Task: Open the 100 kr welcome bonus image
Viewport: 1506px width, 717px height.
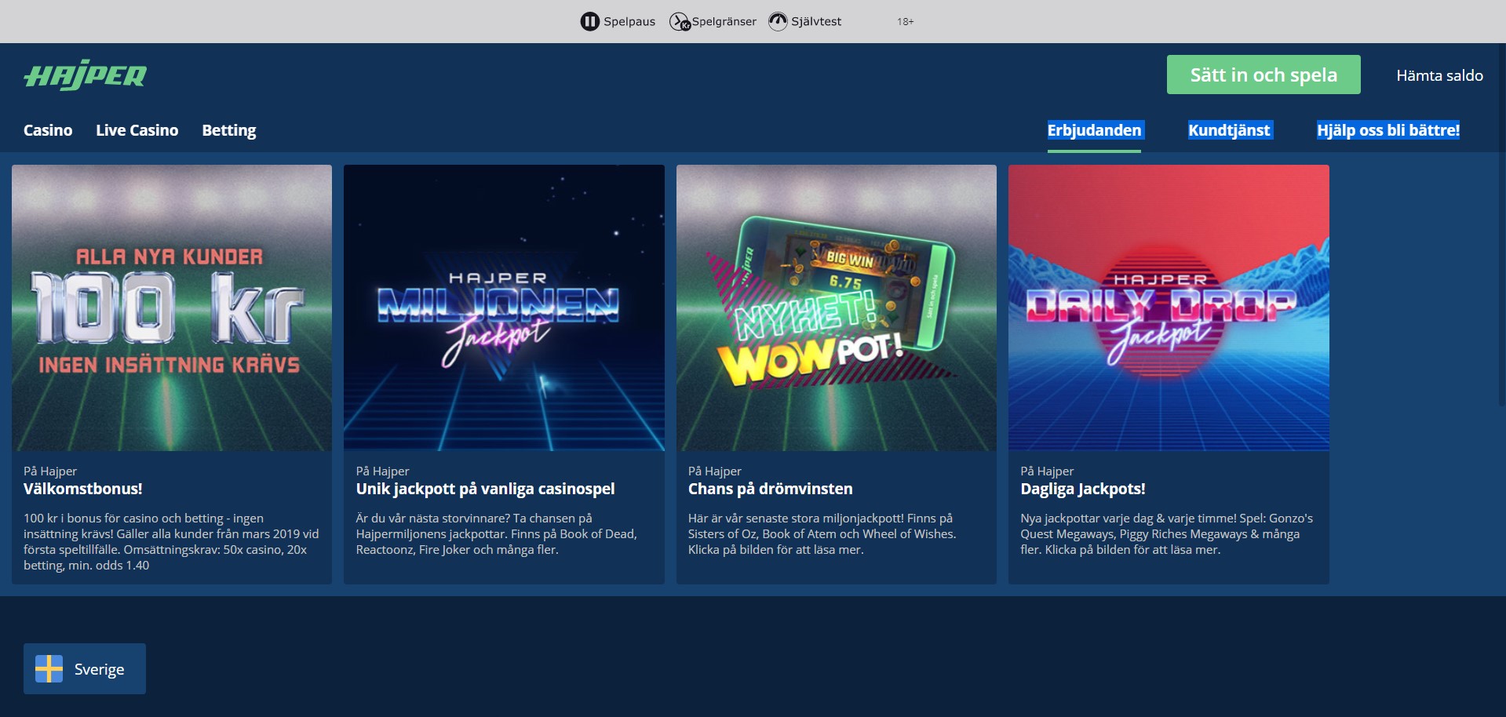Action: 172,308
